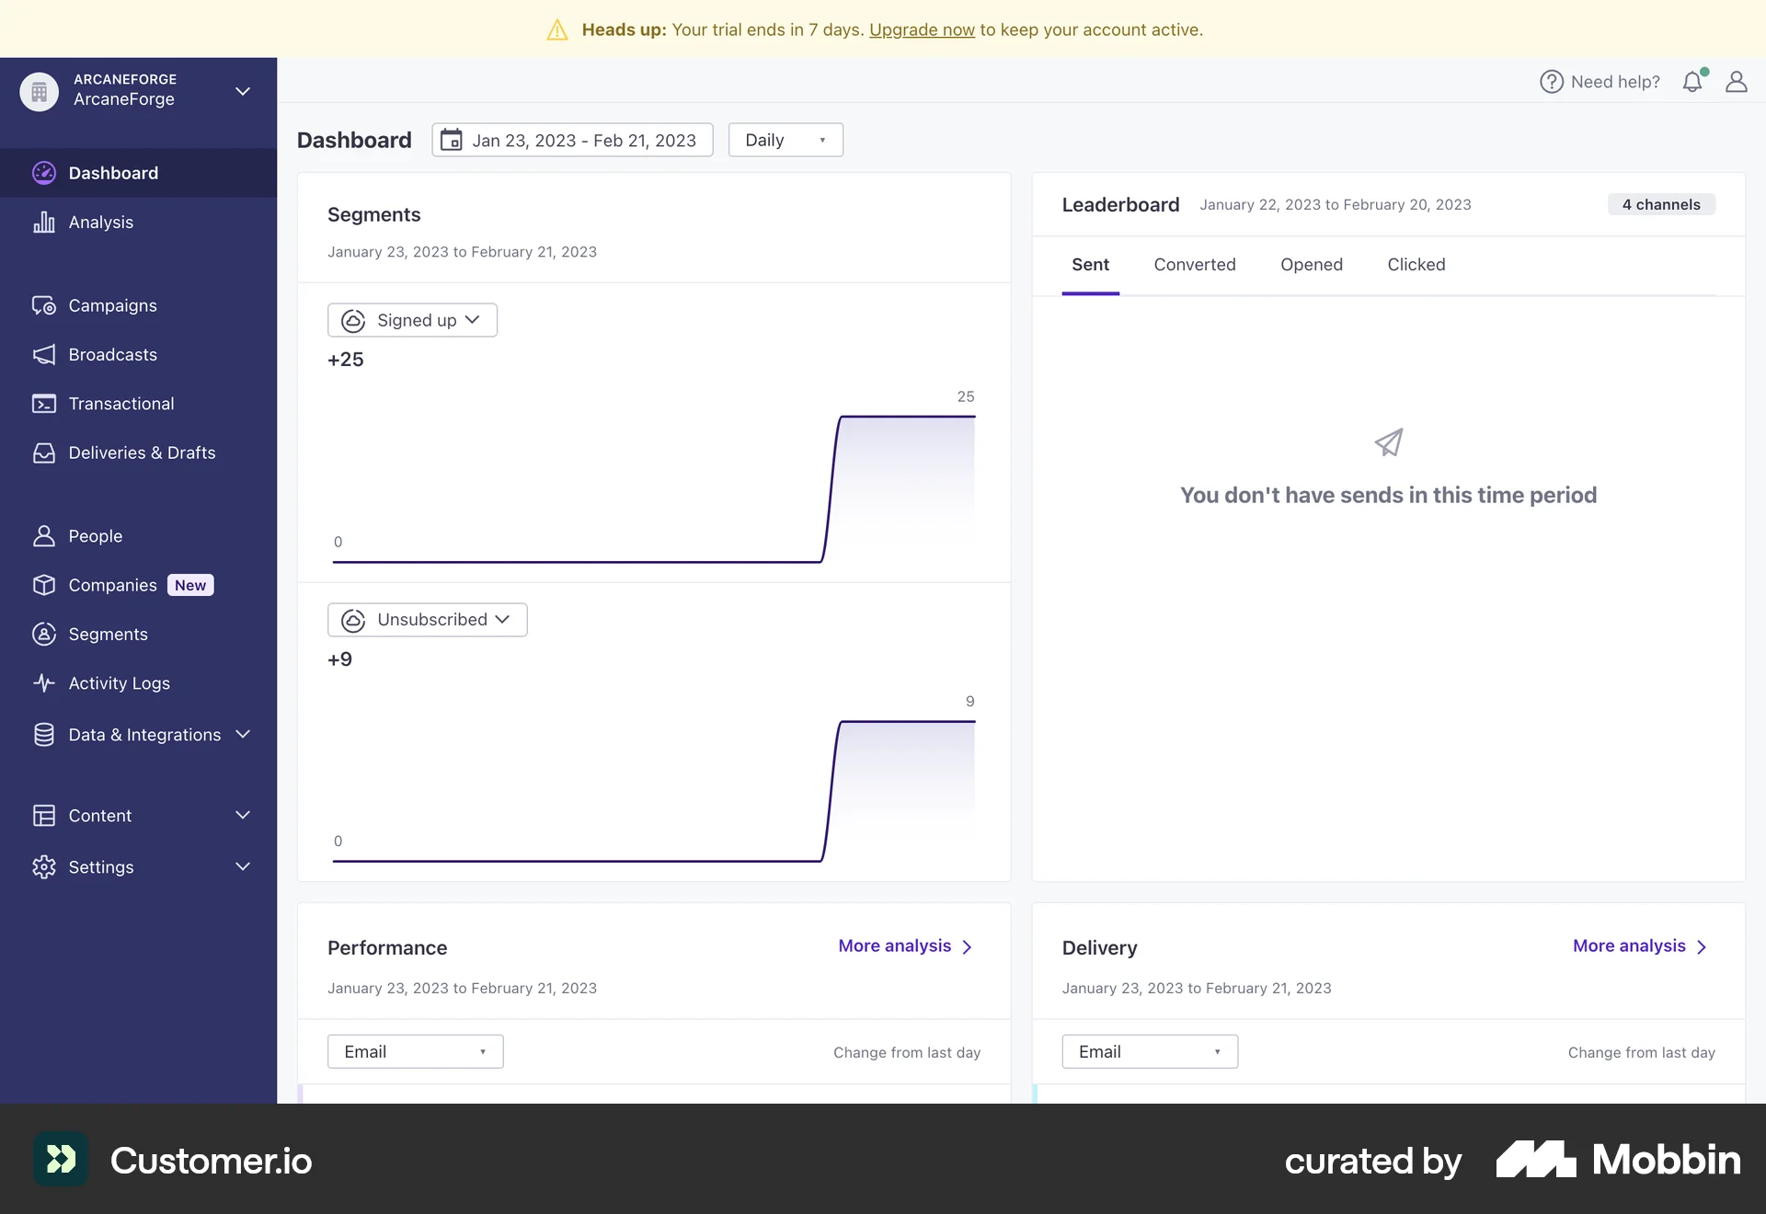Open the Email channel selector under Delivery
Screen dimensions: 1766x1214
1150,1051
